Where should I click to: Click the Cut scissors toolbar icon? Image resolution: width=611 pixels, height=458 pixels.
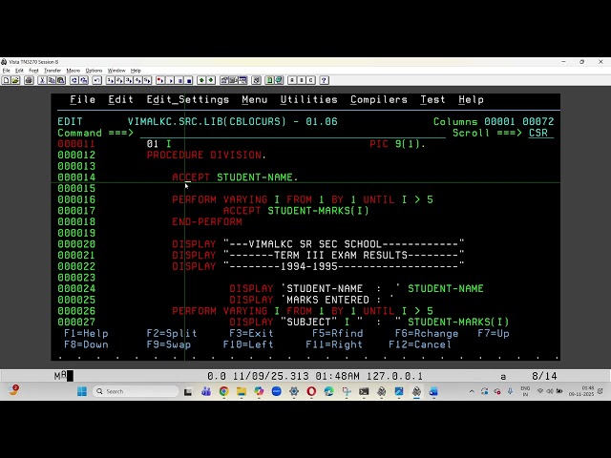tap(42, 80)
